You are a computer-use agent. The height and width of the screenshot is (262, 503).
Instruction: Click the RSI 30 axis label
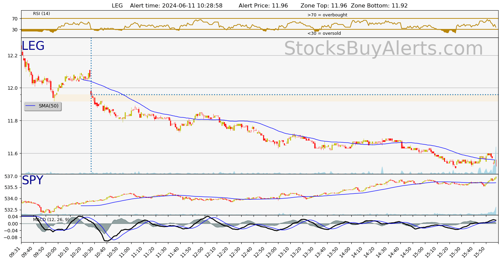15,30
